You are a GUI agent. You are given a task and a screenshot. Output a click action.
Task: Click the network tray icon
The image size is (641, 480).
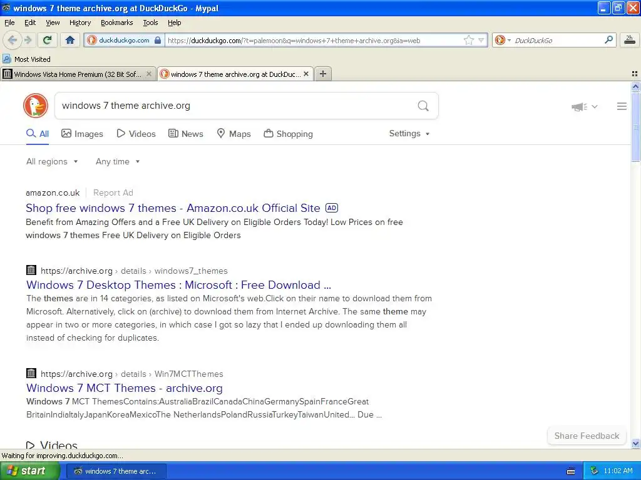(x=595, y=471)
